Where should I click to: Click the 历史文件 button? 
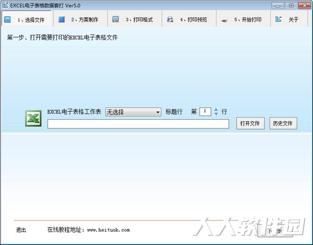[x=283, y=123]
